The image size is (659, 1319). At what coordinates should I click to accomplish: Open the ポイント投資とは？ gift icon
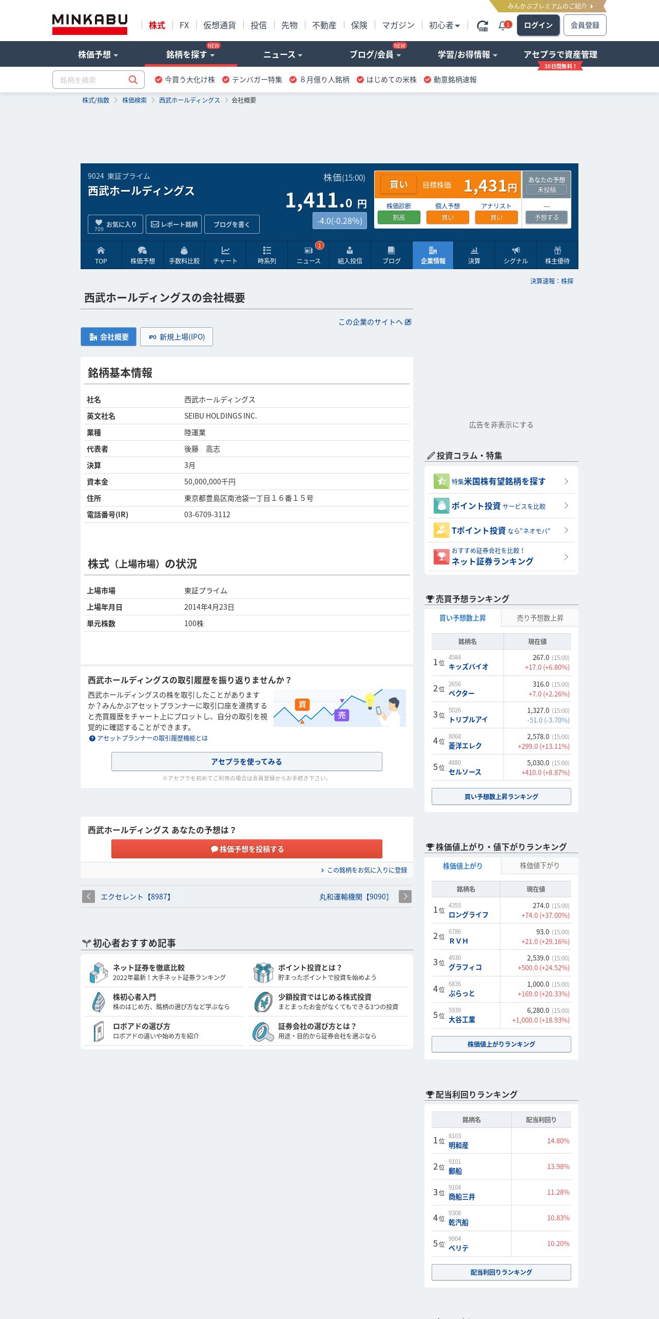263,972
